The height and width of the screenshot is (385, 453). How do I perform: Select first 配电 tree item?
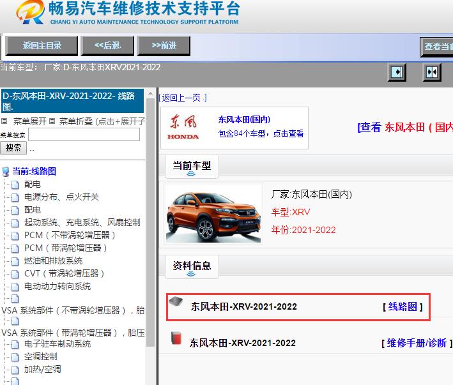pos(33,185)
